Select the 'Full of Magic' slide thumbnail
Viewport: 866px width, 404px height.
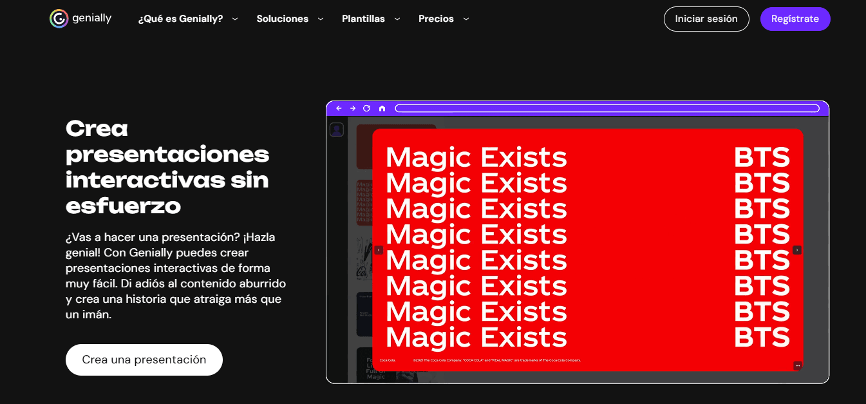[x=364, y=365]
